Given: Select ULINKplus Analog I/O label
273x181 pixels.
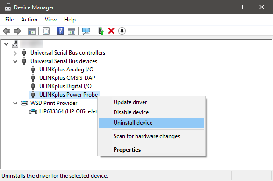Looking at the screenshot, I should pyautogui.click(x=66, y=70).
